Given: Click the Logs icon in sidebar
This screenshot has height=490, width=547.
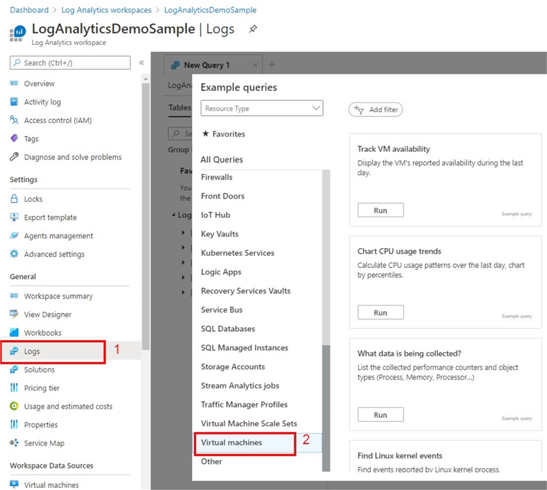Looking at the screenshot, I should (x=14, y=351).
